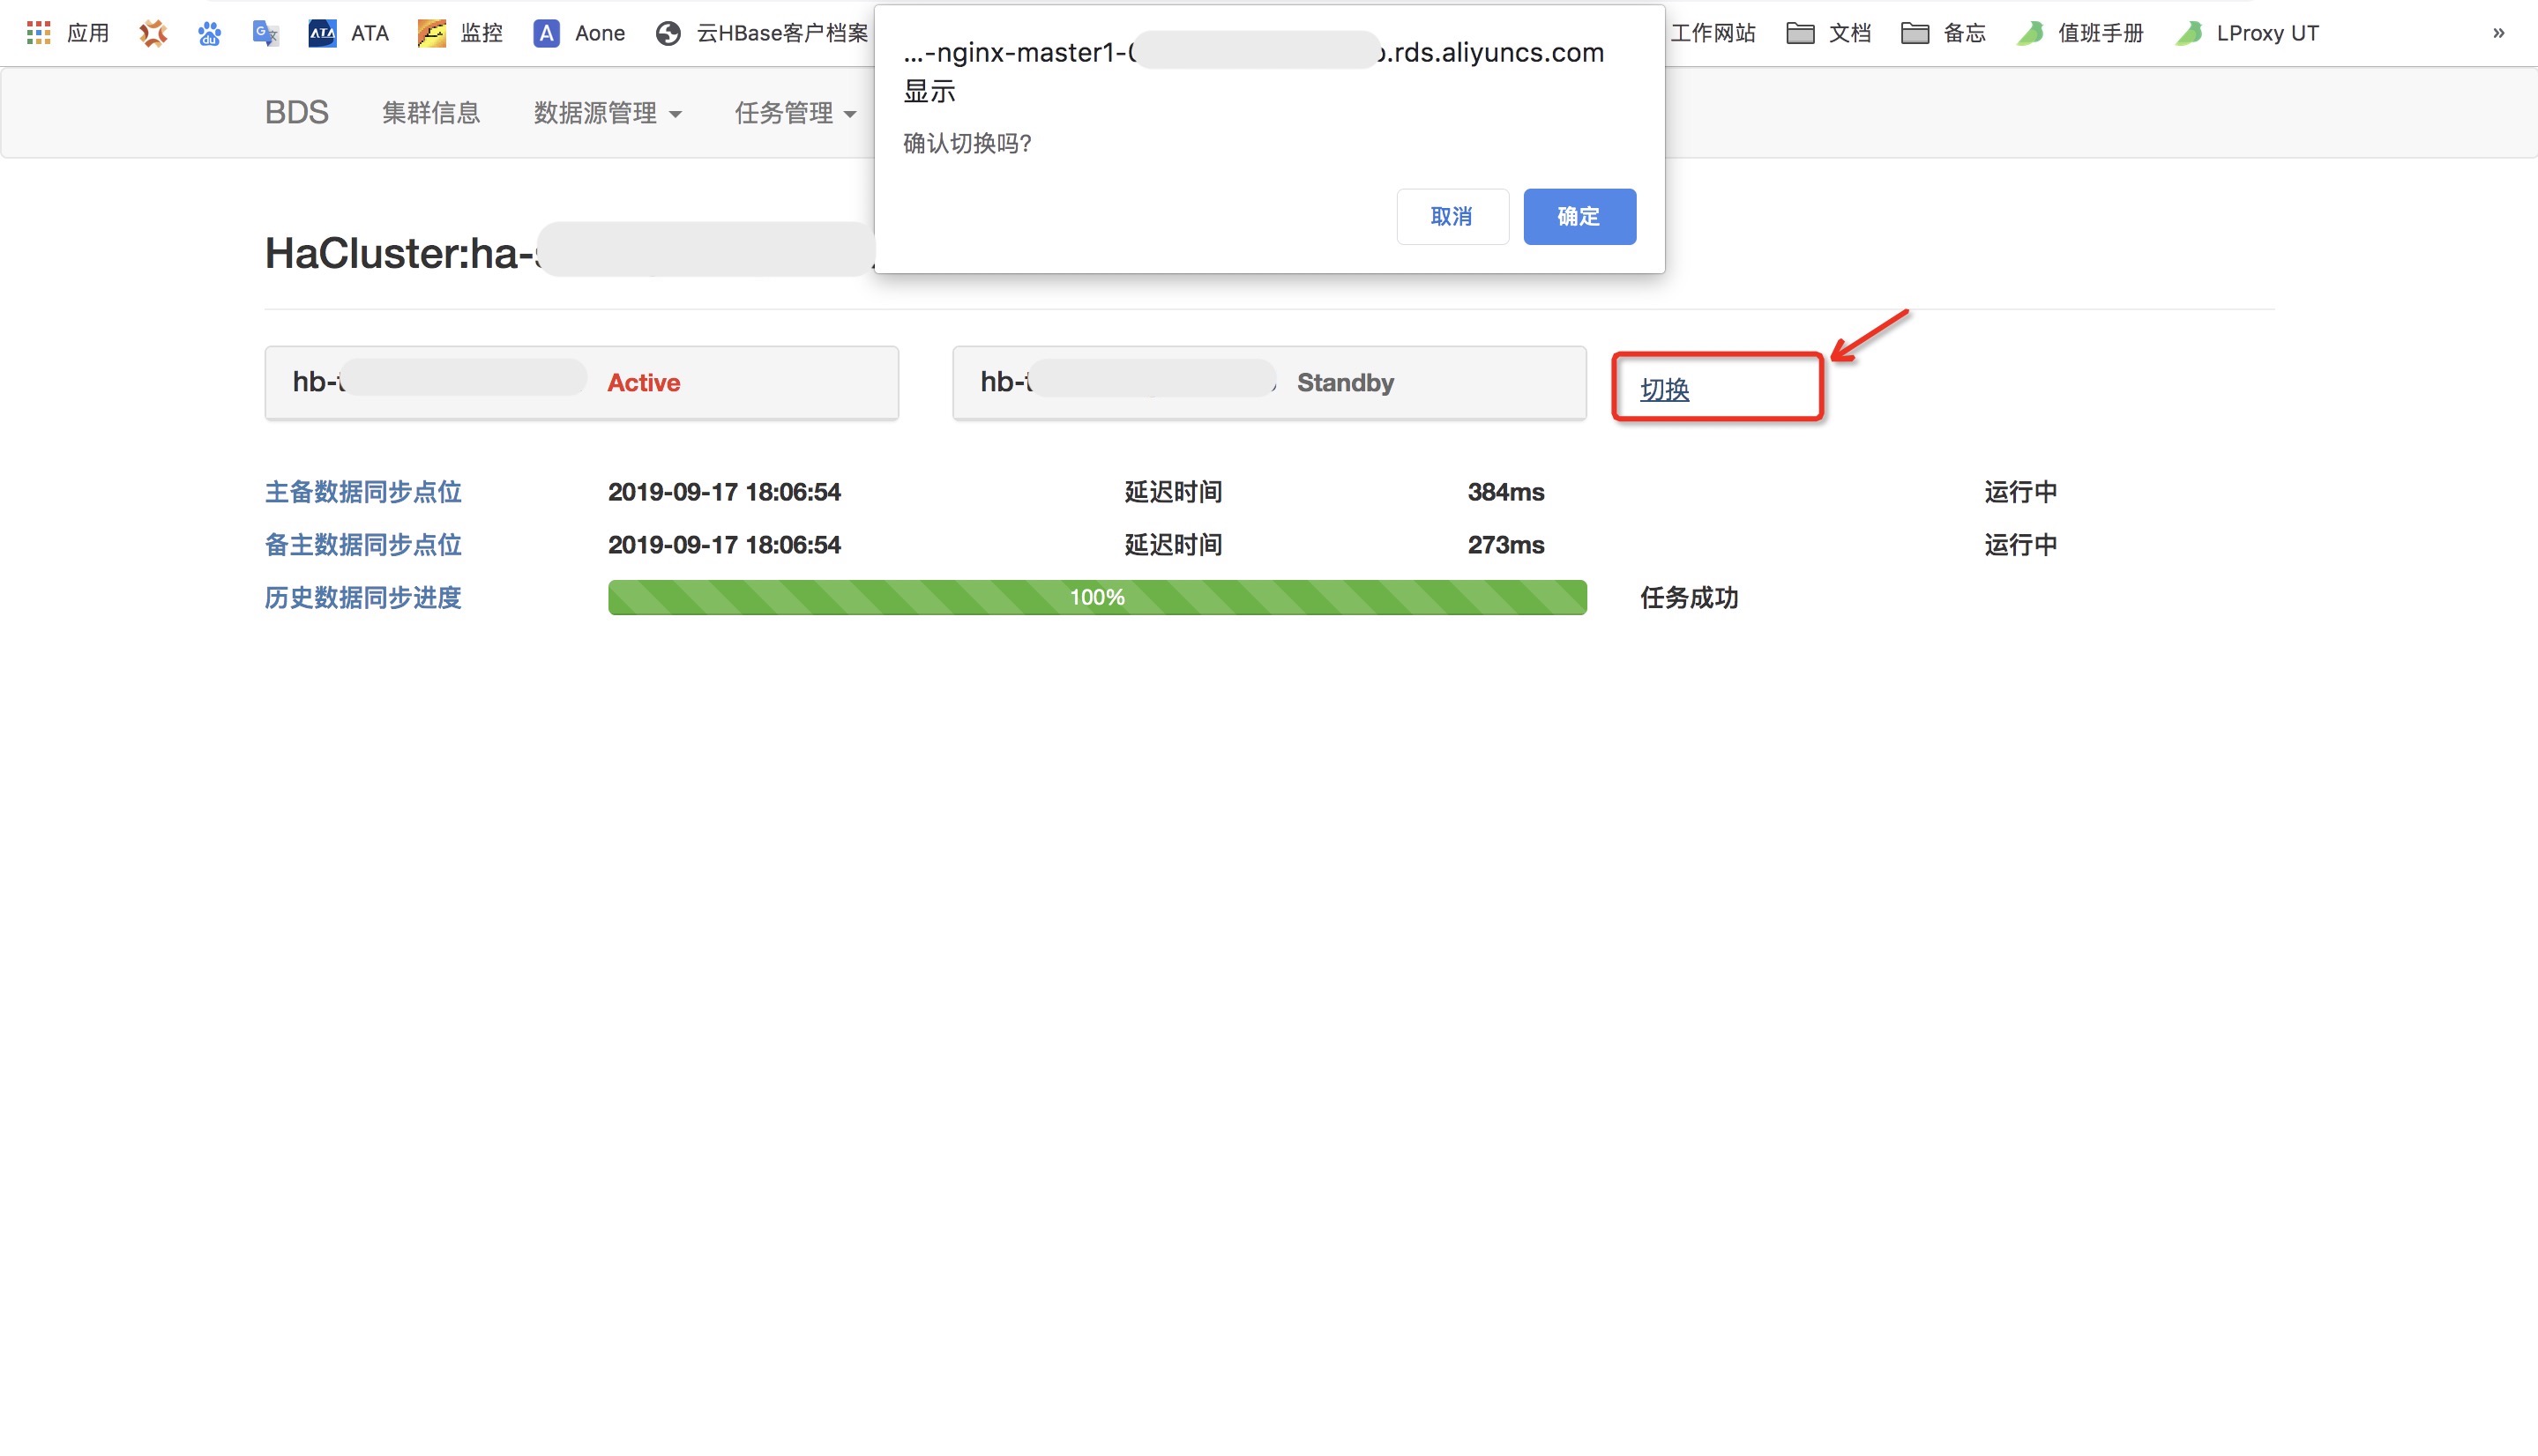Click the 任务成功 status text

coord(1689,598)
